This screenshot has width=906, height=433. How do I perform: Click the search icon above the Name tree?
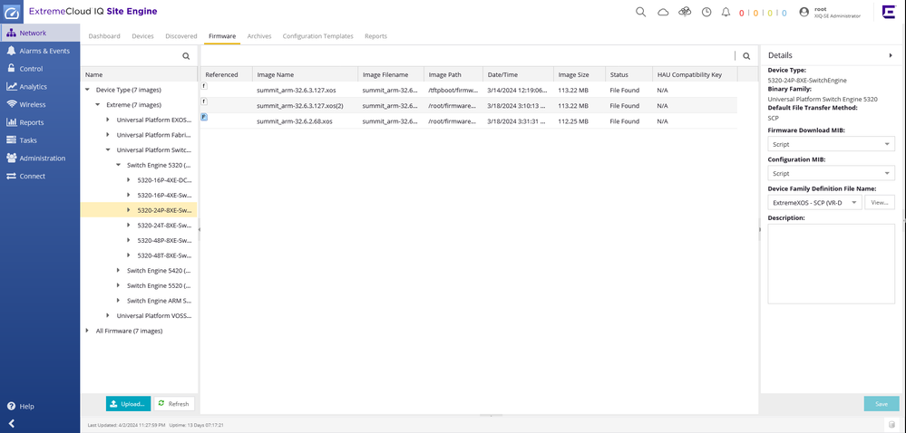[x=186, y=56]
